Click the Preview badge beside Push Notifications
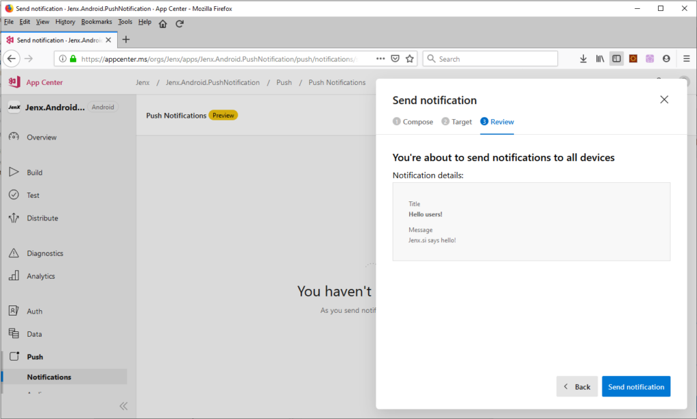 click(223, 116)
